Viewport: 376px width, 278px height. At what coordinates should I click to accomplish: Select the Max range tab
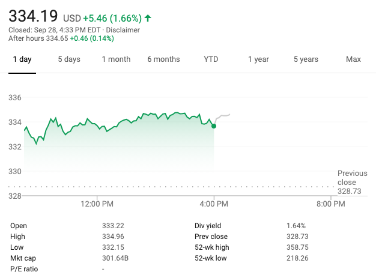pos(353,59)
